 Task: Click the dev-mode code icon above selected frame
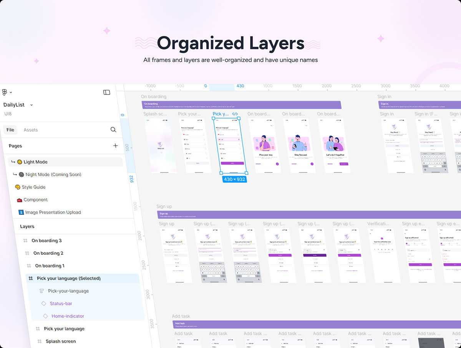(x=235, y=114)
